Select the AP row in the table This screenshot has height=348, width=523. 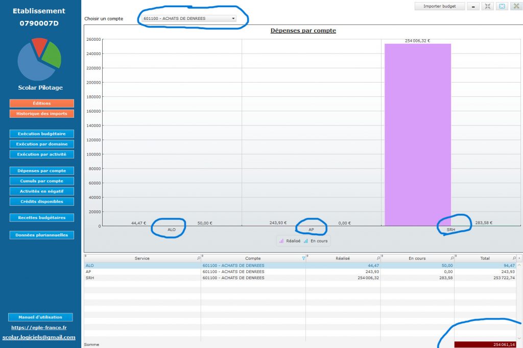tap(142, 272)
